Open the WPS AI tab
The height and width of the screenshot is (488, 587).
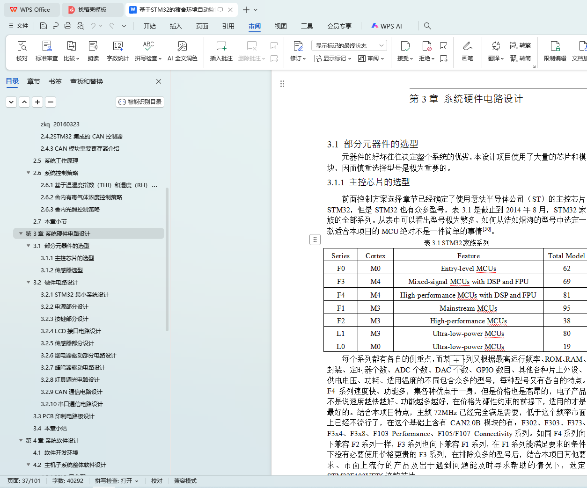pos(387,26)
